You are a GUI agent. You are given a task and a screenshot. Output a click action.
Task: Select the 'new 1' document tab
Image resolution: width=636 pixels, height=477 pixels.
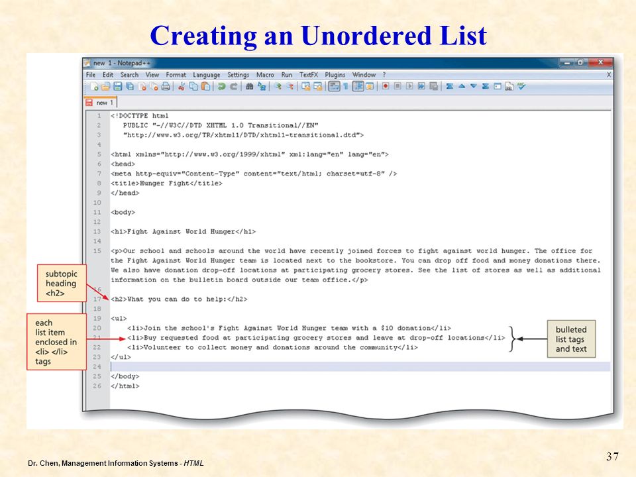pyautogui.click(x=101, y=102)
